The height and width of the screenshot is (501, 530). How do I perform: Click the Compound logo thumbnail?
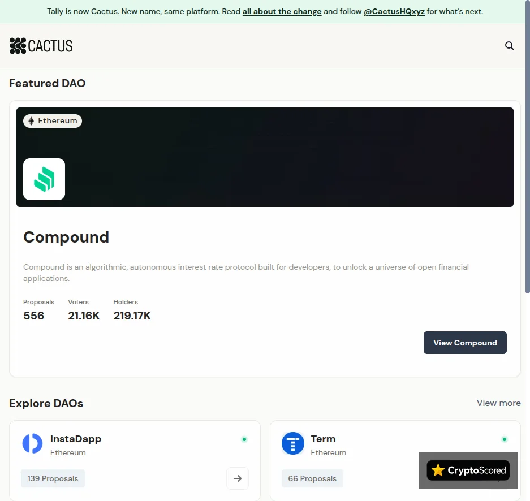tap(44, 179)
